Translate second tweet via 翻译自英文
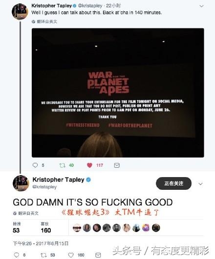 coord(26,213)
